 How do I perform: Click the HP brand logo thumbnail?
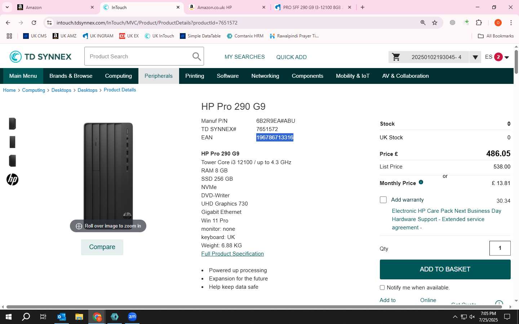[12, 179]
